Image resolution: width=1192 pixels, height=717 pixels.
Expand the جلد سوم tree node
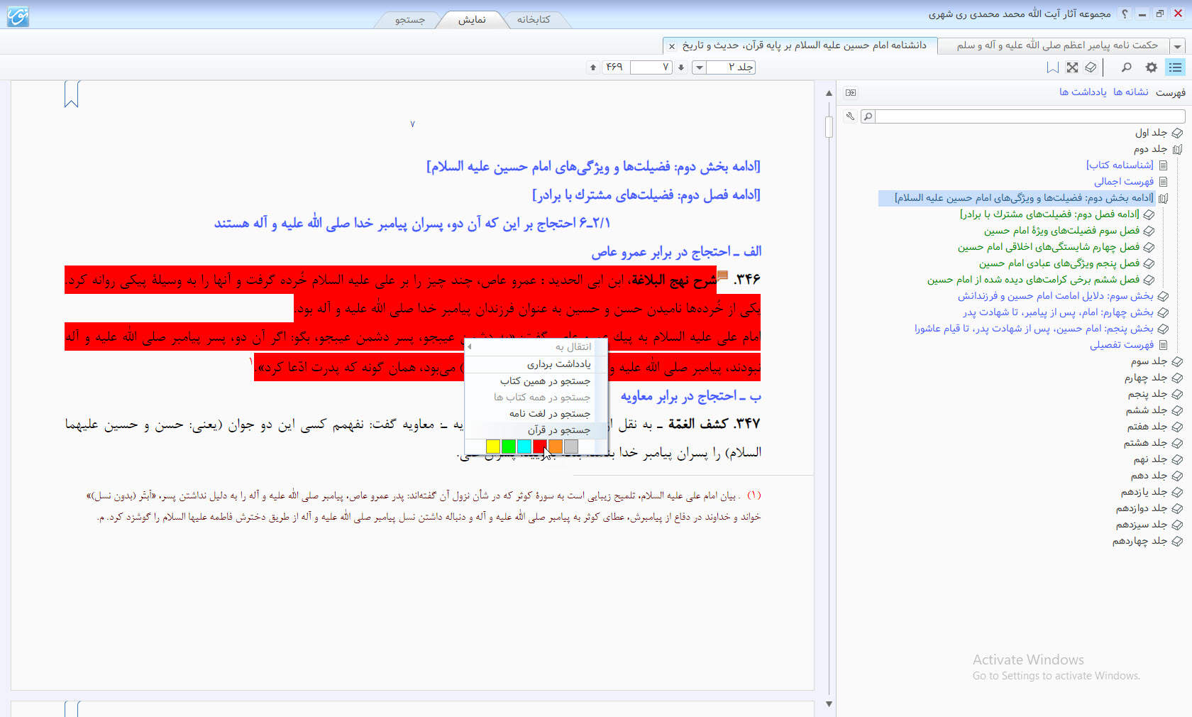pos(1177,361)
